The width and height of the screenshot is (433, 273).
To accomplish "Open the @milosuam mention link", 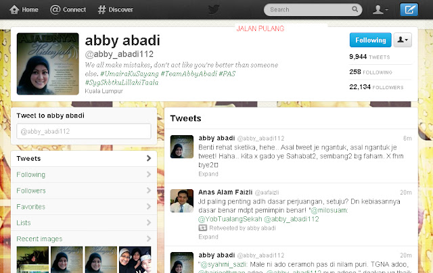I will [329, 210].
